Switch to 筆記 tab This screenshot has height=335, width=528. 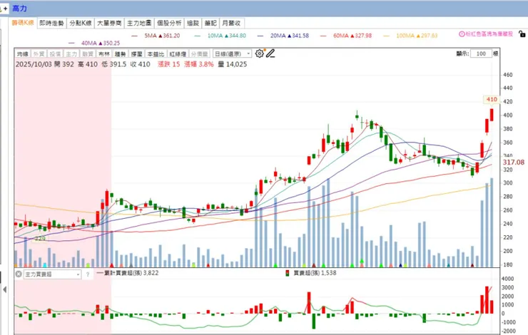pos(210,23)
